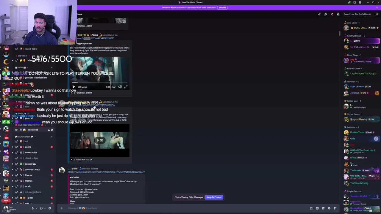Select the reactions channel
This screenshot has height=214, width=381.
point(34,130)
